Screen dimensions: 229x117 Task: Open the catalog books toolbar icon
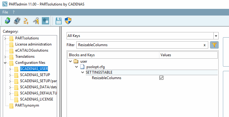[17, 21]
